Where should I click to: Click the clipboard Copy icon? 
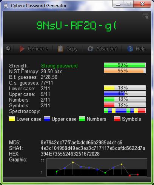click(x=60, y=49)
